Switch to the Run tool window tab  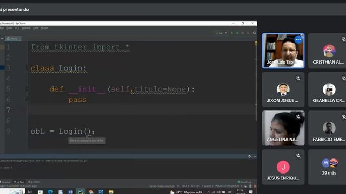coord(19,182)
